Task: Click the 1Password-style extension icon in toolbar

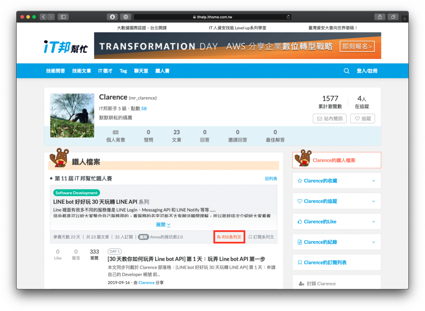Action: coord(126,17)
